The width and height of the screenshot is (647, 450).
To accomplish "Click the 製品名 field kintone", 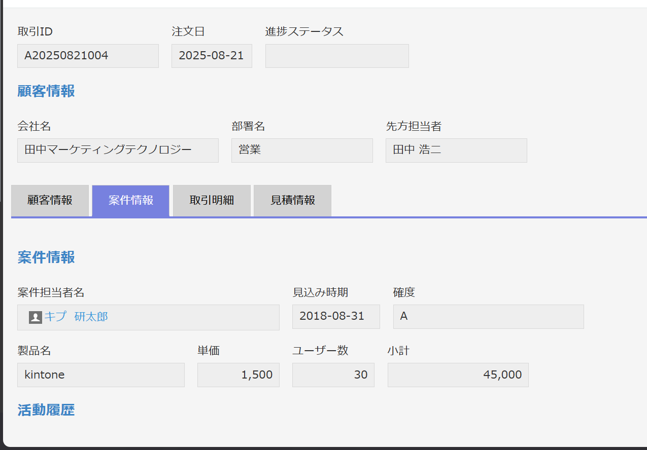I will [101, 375].
